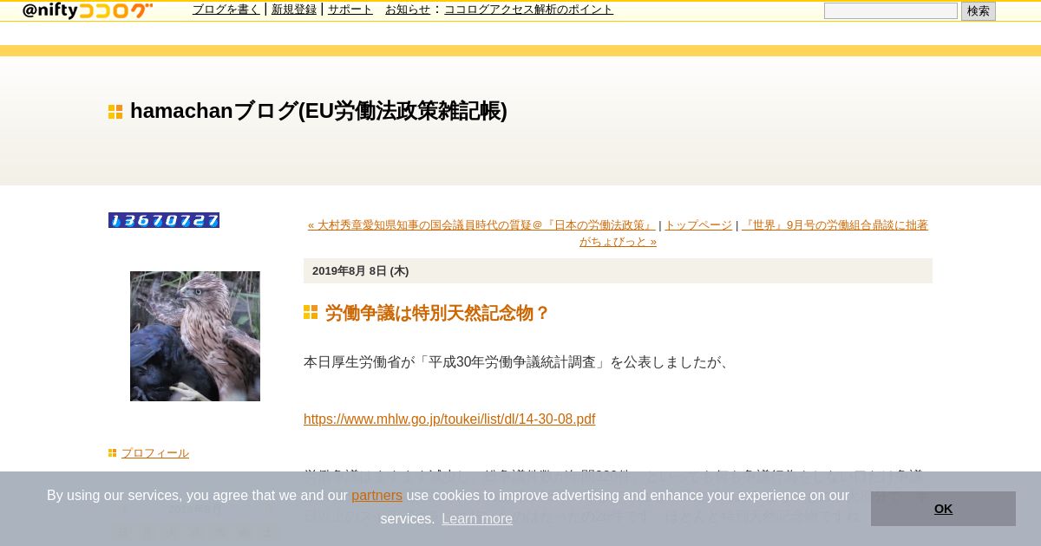Viewport: 1041px width, 546px height.
Task: Click the access counter 13670727
Action: pos(164,220)
